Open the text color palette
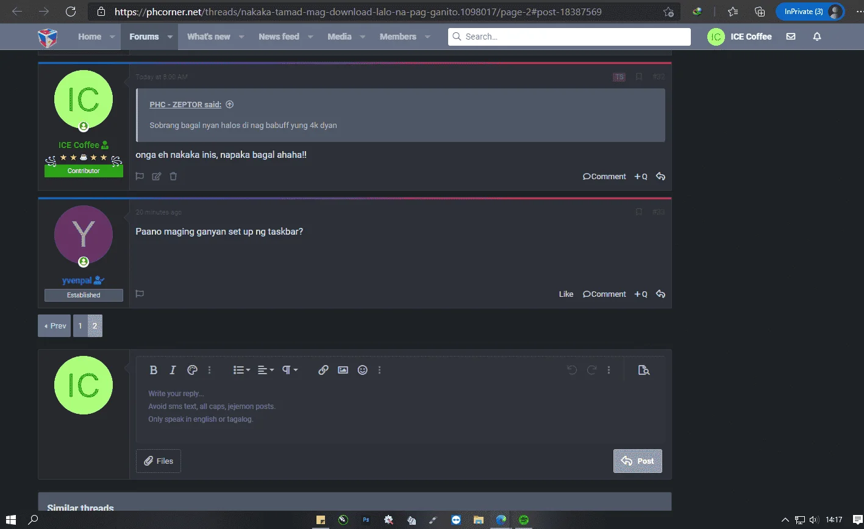This screenshot has height=529, width=864. click(191, 370)
